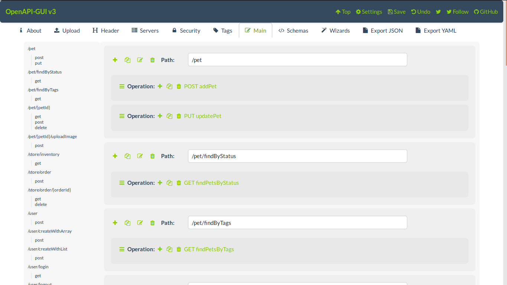Open the PUT updatePet operation link
The height and width of the screenshot is (285, 507).
[x=203, y=116]
